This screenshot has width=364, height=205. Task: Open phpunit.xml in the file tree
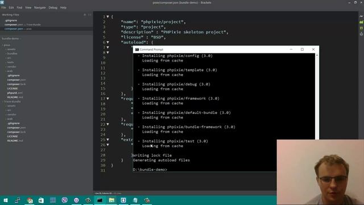tap(15, 93)
